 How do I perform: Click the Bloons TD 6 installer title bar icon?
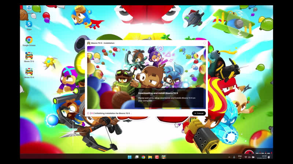click(89, 43)
